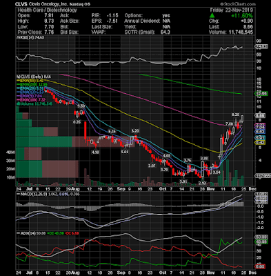
Task: Click the 7.00 price label in November
Action: coord(230,124)
